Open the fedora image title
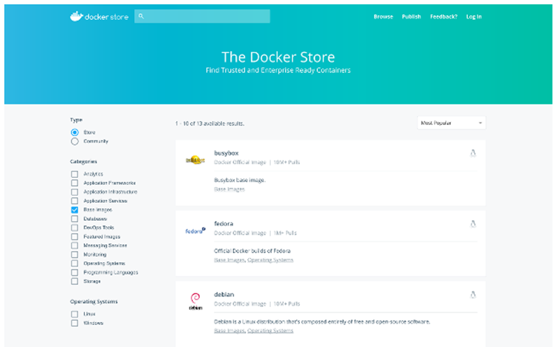 pos(223,224)
